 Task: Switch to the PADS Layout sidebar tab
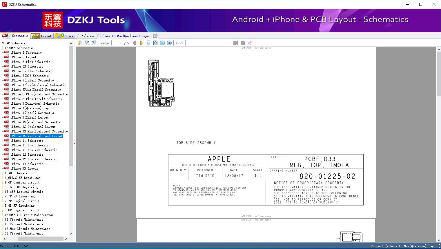41,36
